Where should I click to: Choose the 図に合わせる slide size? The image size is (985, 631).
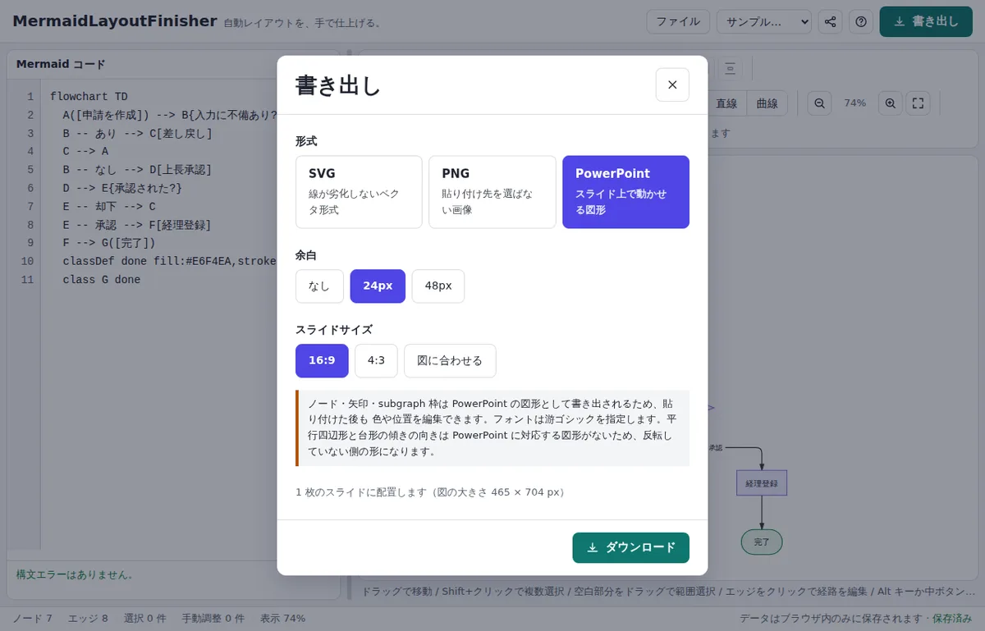[x=450, y=360]
